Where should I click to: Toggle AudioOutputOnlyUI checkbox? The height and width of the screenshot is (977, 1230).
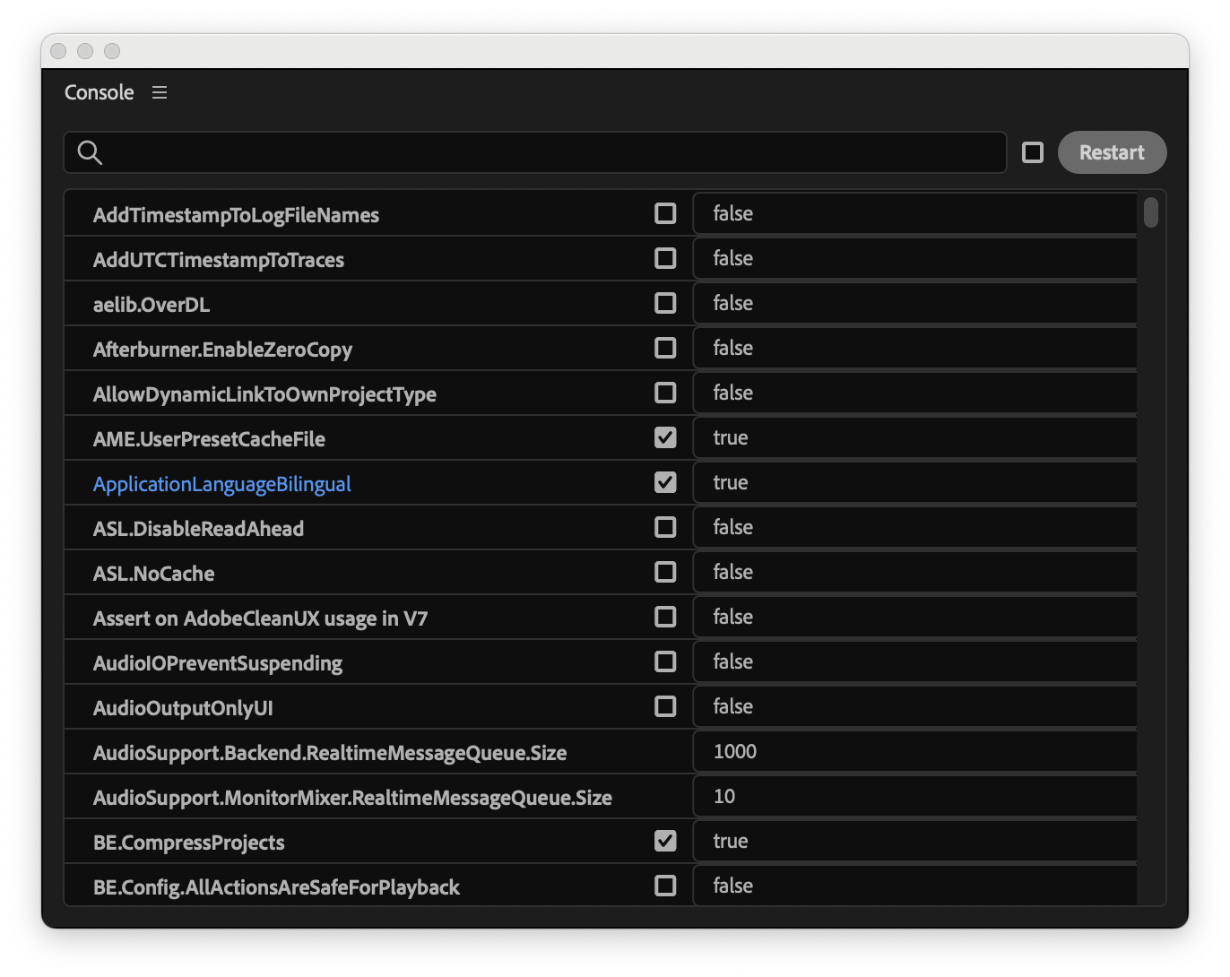tap(665, 706)
